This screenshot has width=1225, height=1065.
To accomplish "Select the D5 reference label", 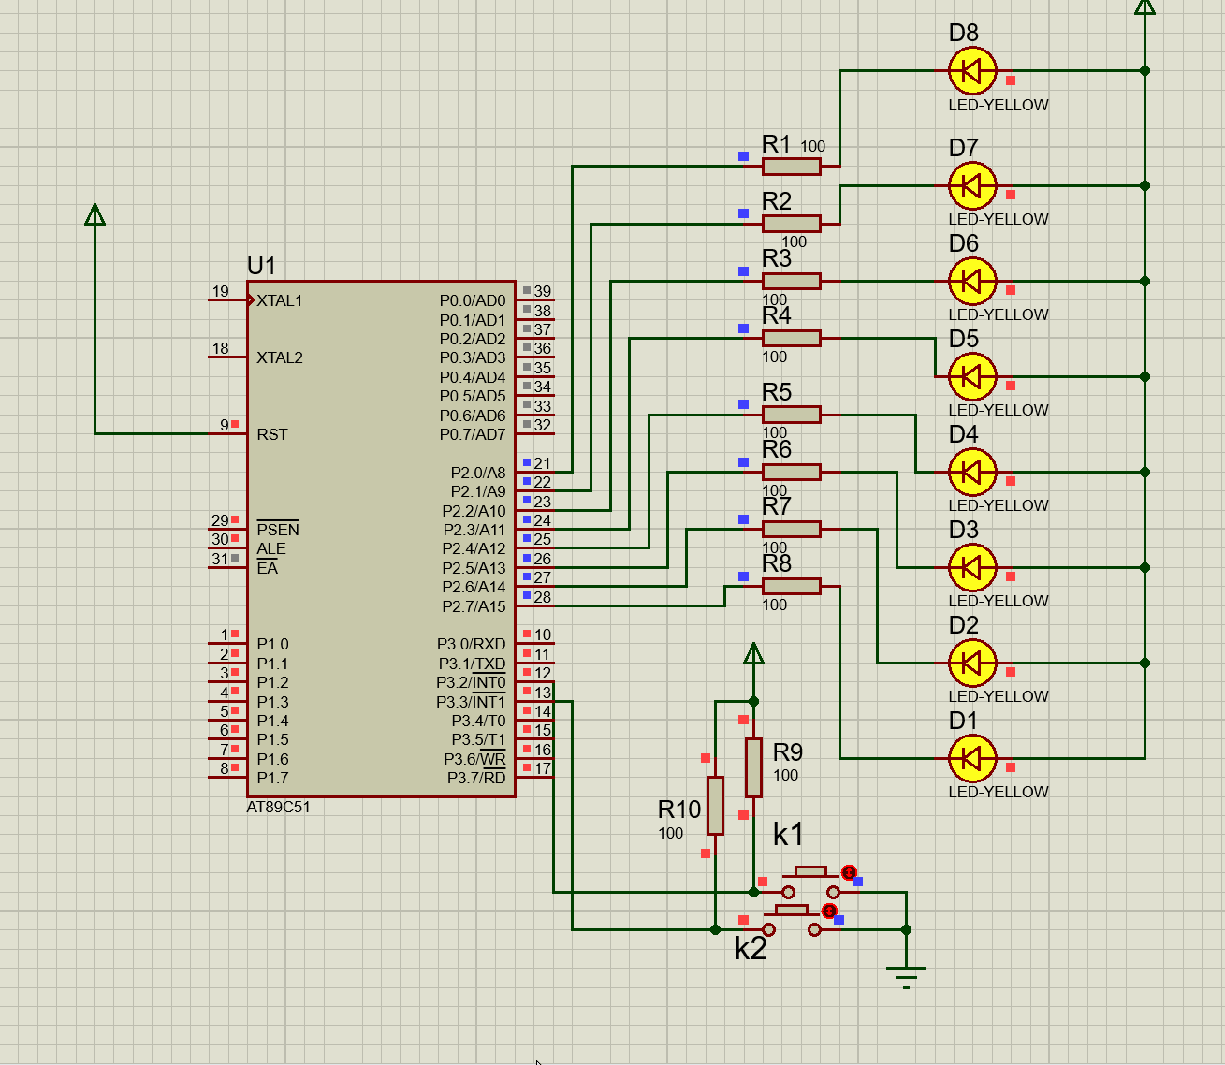I will click(964, 339).
